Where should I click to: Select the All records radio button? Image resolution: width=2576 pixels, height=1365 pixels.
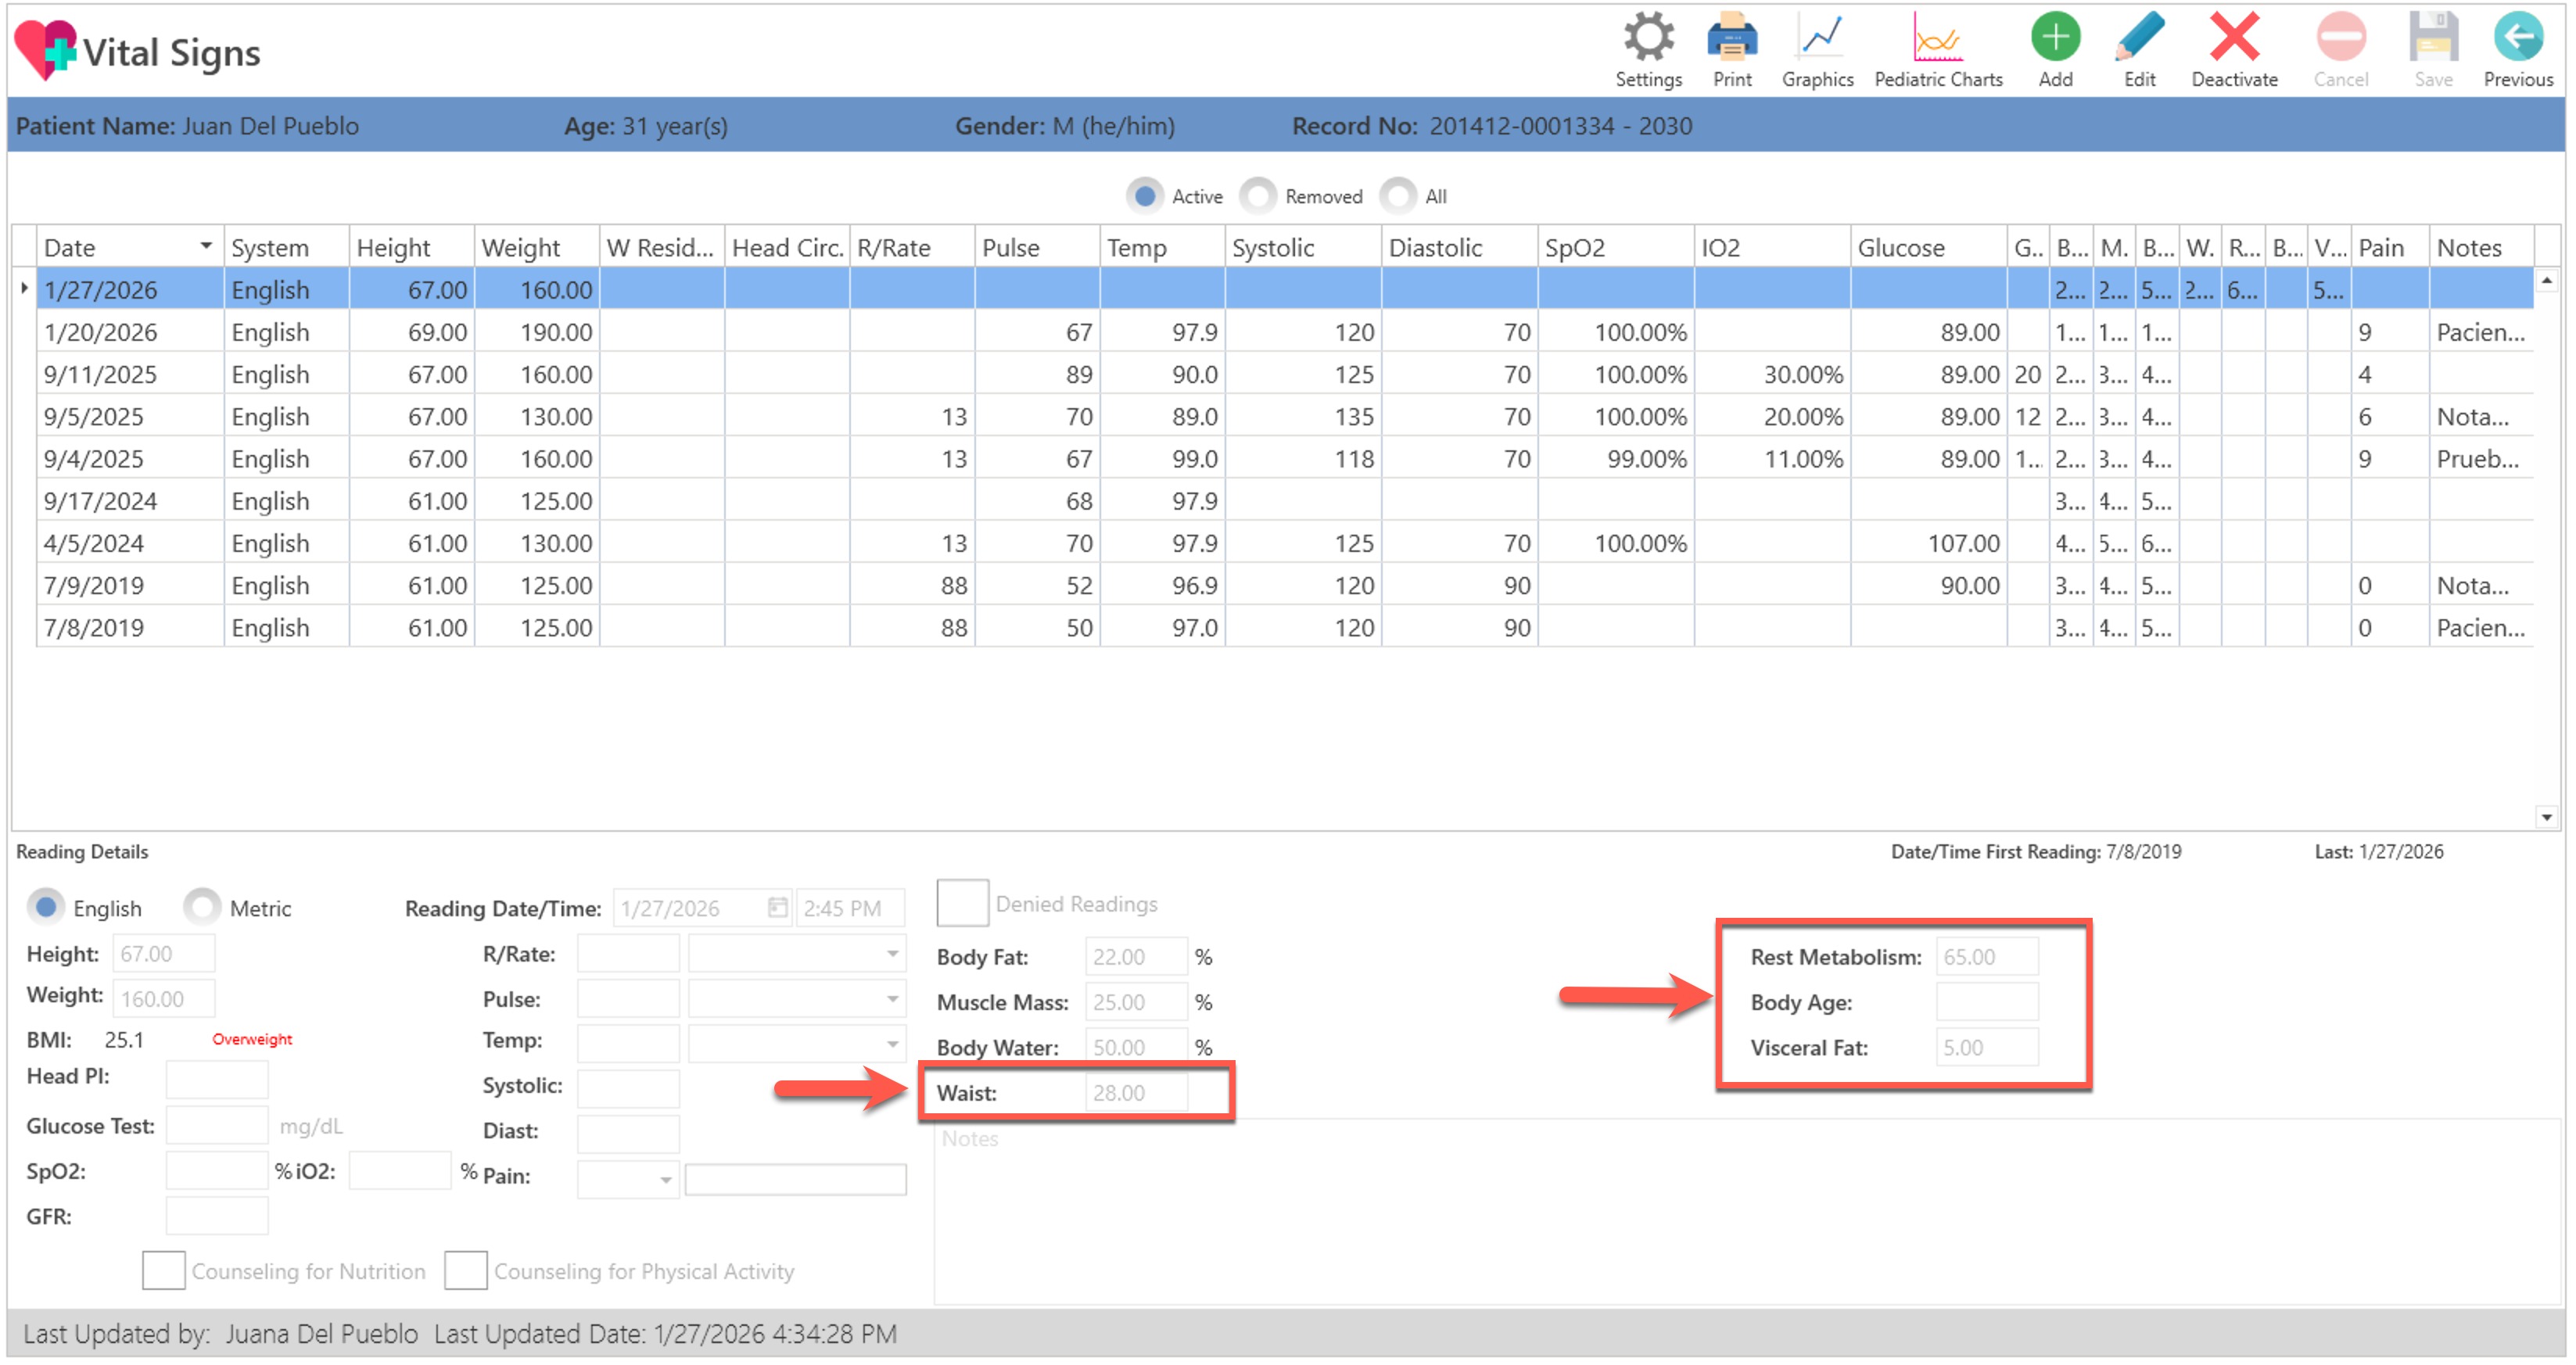[1398, 196]
